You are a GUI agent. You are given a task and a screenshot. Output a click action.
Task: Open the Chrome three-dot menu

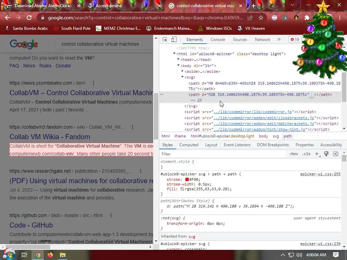[340, 18]
